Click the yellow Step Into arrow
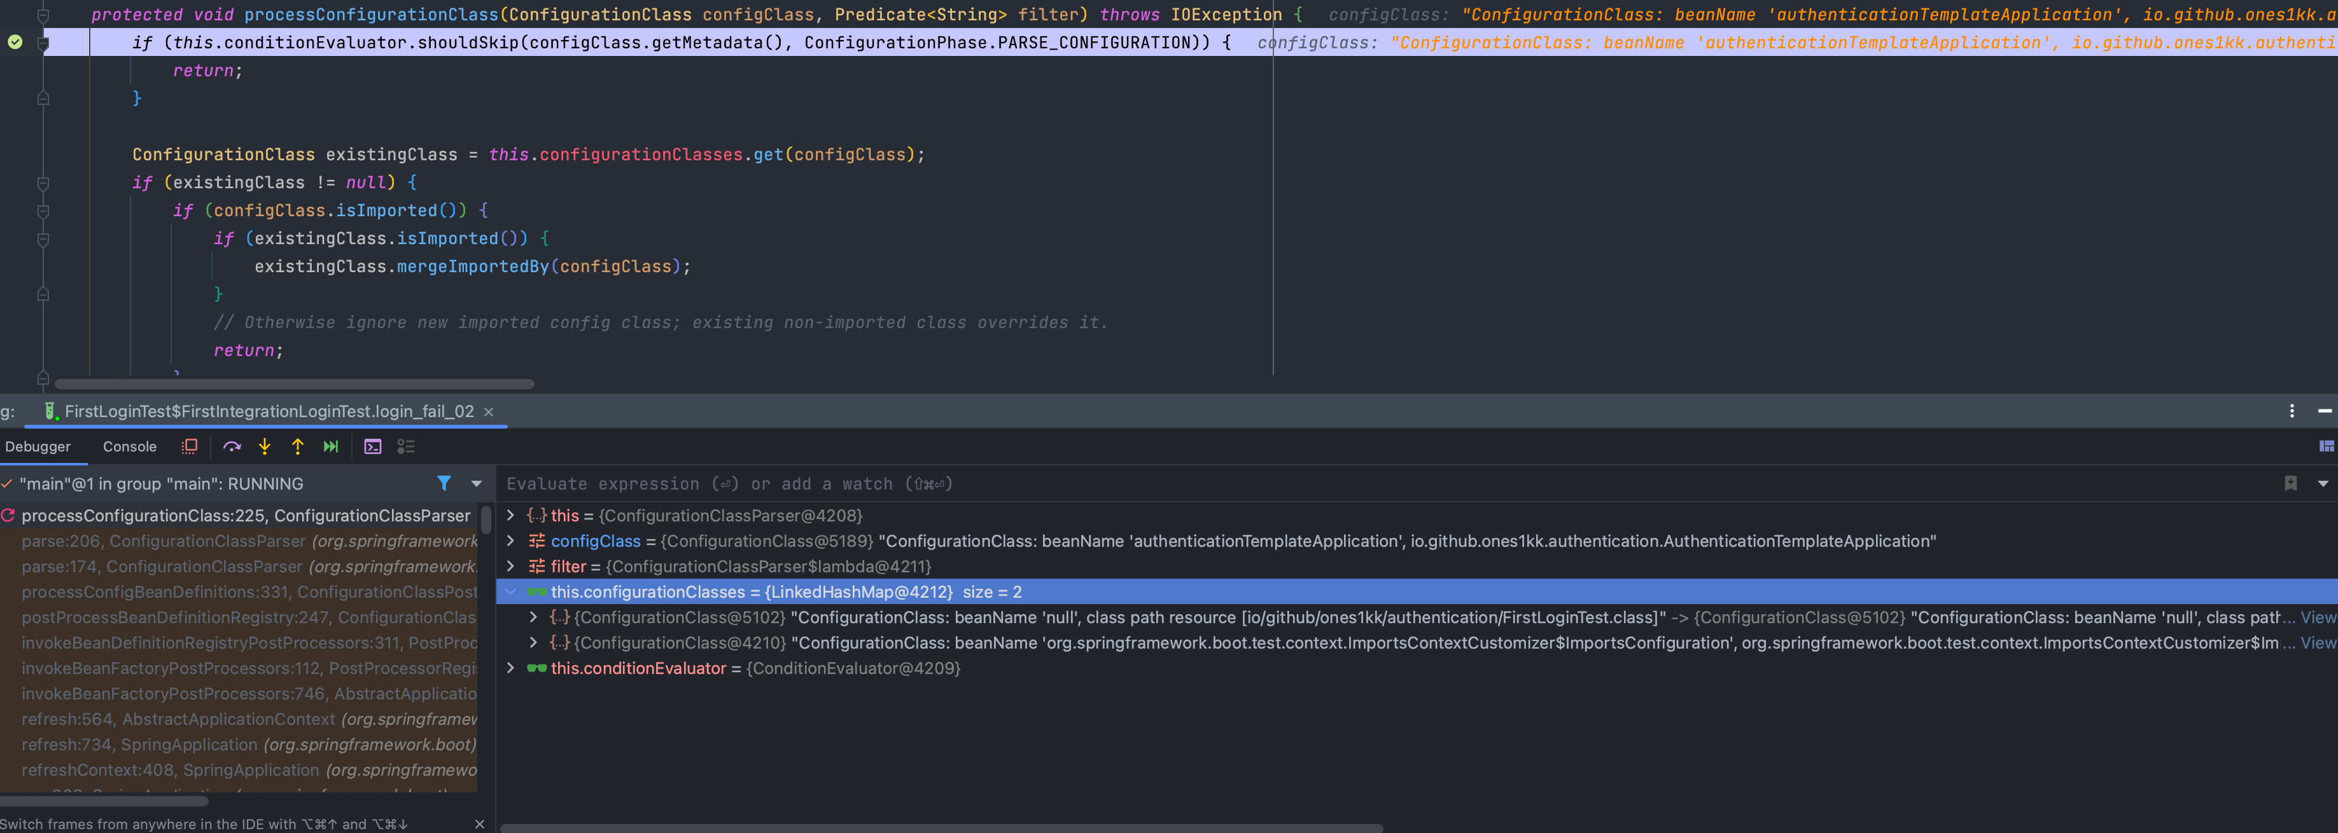Screen dimensions: 2338x833 pyautogui.click(x=265, y=446)
